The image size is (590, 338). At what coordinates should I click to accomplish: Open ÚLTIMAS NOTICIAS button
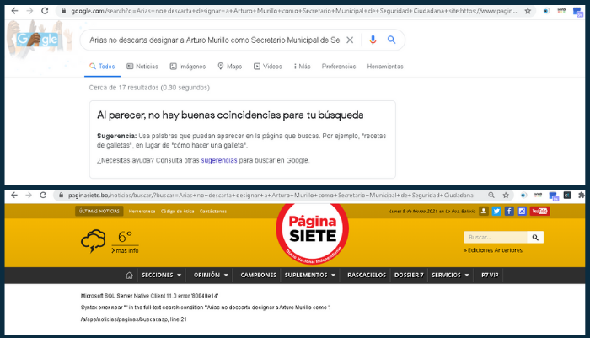99,212
